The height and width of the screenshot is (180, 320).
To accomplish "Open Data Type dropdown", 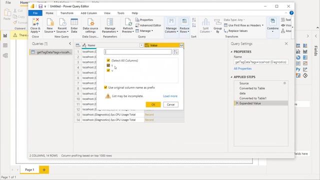I will 234,20.
